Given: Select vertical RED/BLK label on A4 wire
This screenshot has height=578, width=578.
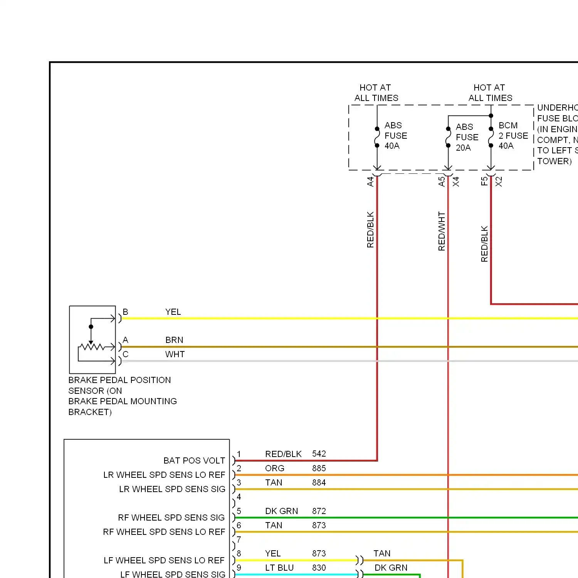Looking at the screenshot, I should coord(370,230).
